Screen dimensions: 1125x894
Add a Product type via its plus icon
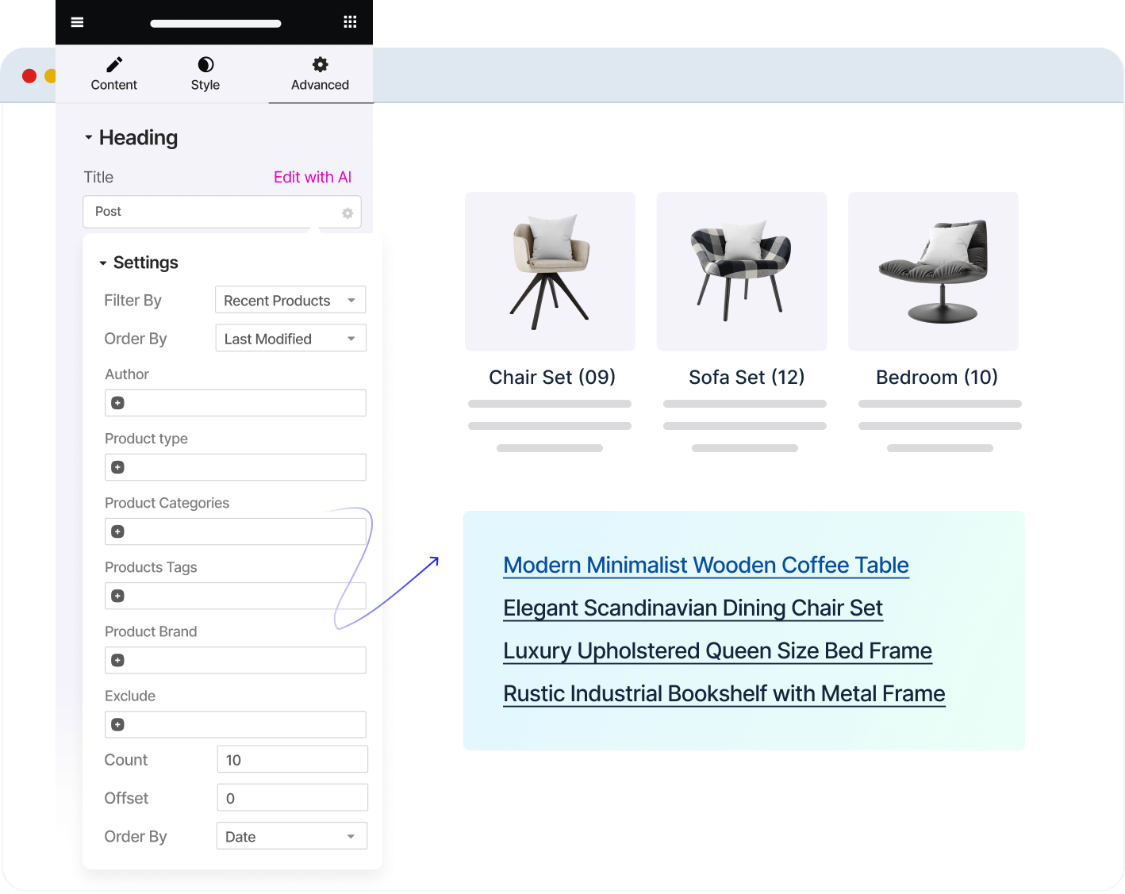pyautogui.click(x=117, y=467)
